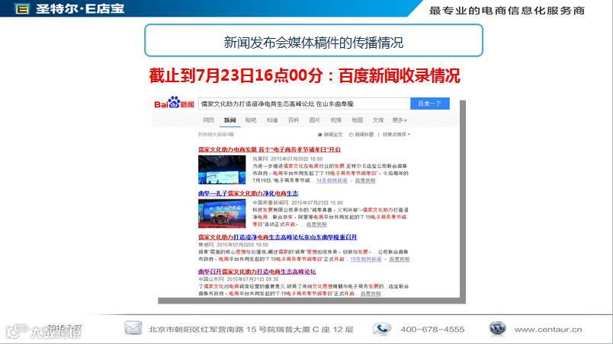Open headline 儒家文化助力打造澄净电商生态高峰论坛在山东曲阜隆重召开
The image size is (613, 344).
[278, 237]
